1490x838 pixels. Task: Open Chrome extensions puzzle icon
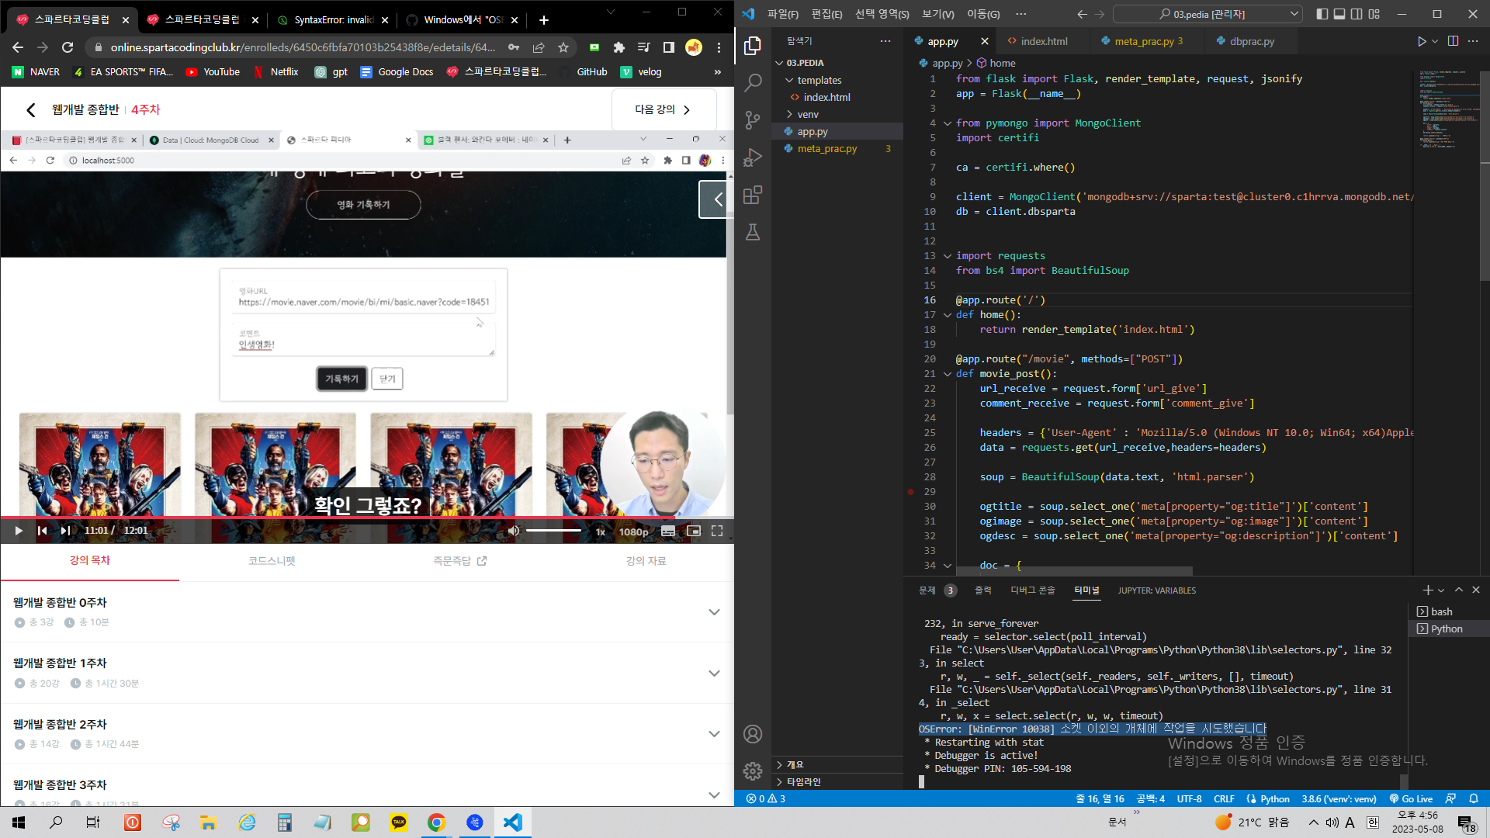[619, 47]
